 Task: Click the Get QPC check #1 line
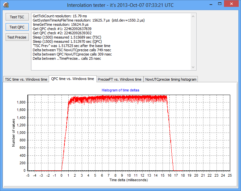pos(62,29)
